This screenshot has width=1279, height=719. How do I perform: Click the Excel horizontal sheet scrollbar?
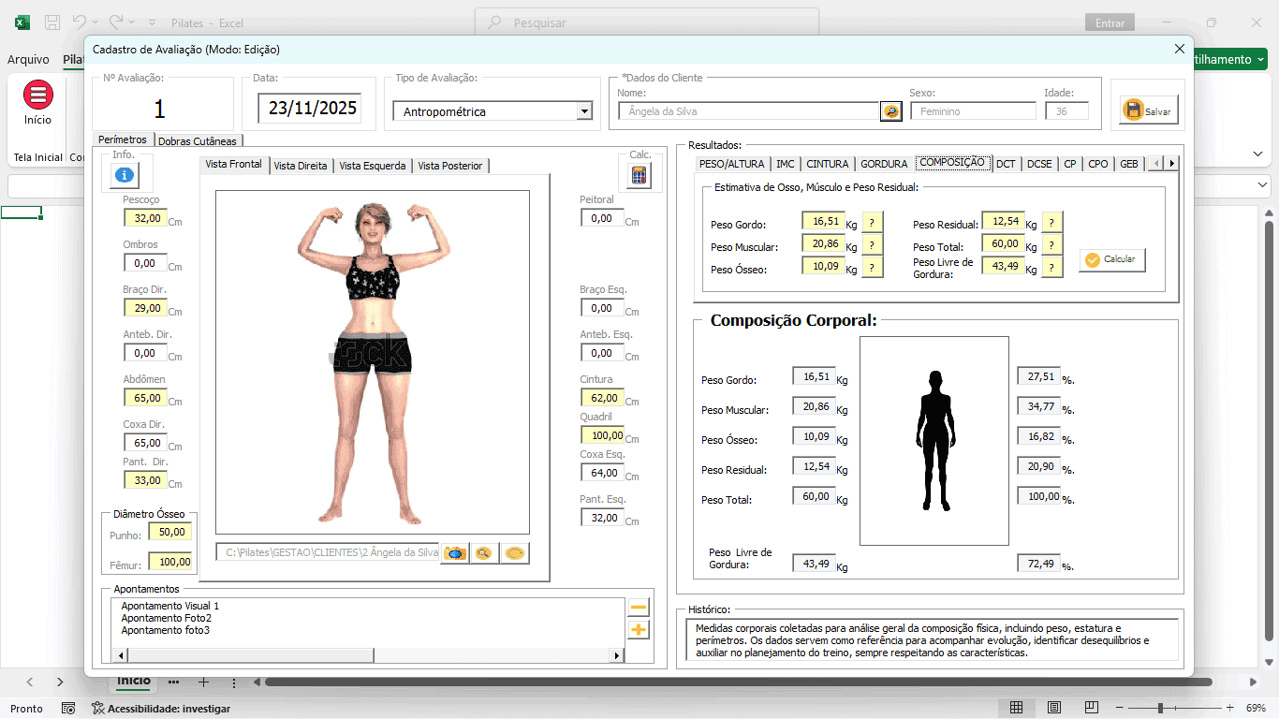(x=740, y=682)
